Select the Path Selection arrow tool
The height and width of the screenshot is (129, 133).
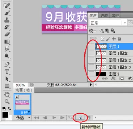click(7, 79)
